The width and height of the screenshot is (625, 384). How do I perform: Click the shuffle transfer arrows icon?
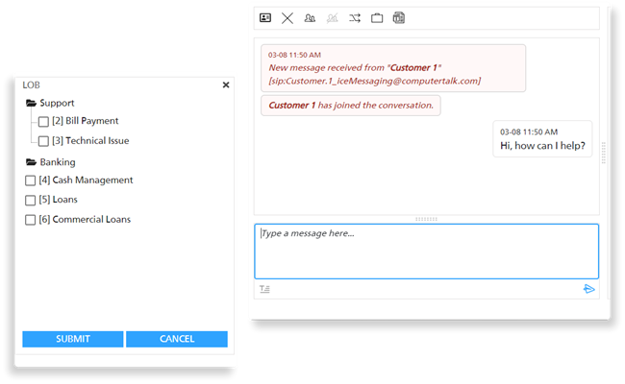click(355, 17)
